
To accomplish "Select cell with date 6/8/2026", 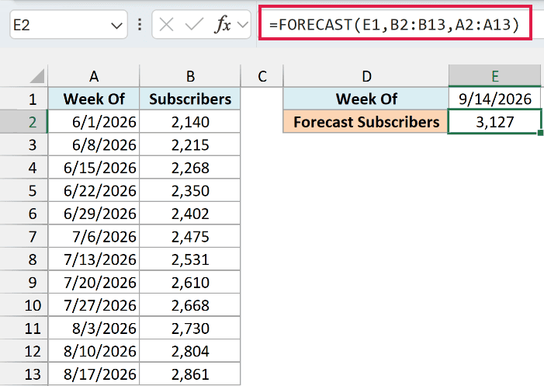I will tap(94, 144).
